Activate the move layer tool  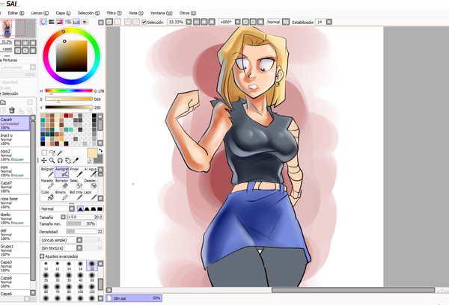(44, 161)
